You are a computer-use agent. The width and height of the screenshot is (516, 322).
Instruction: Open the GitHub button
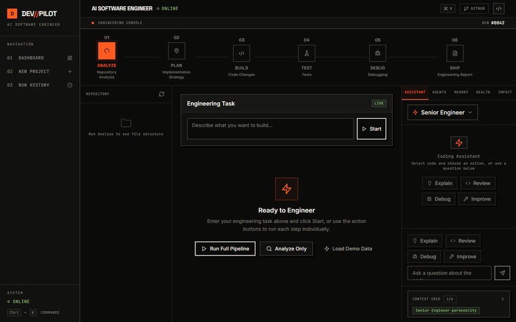tap(474, 8)
